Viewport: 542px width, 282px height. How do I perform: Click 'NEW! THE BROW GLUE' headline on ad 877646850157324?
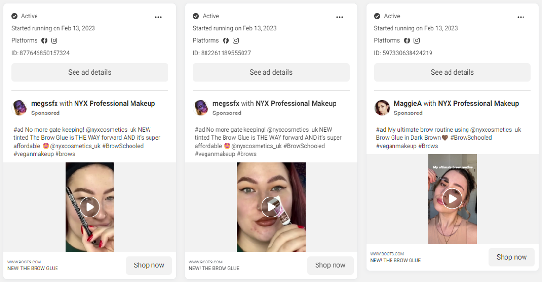pos(33,268)
